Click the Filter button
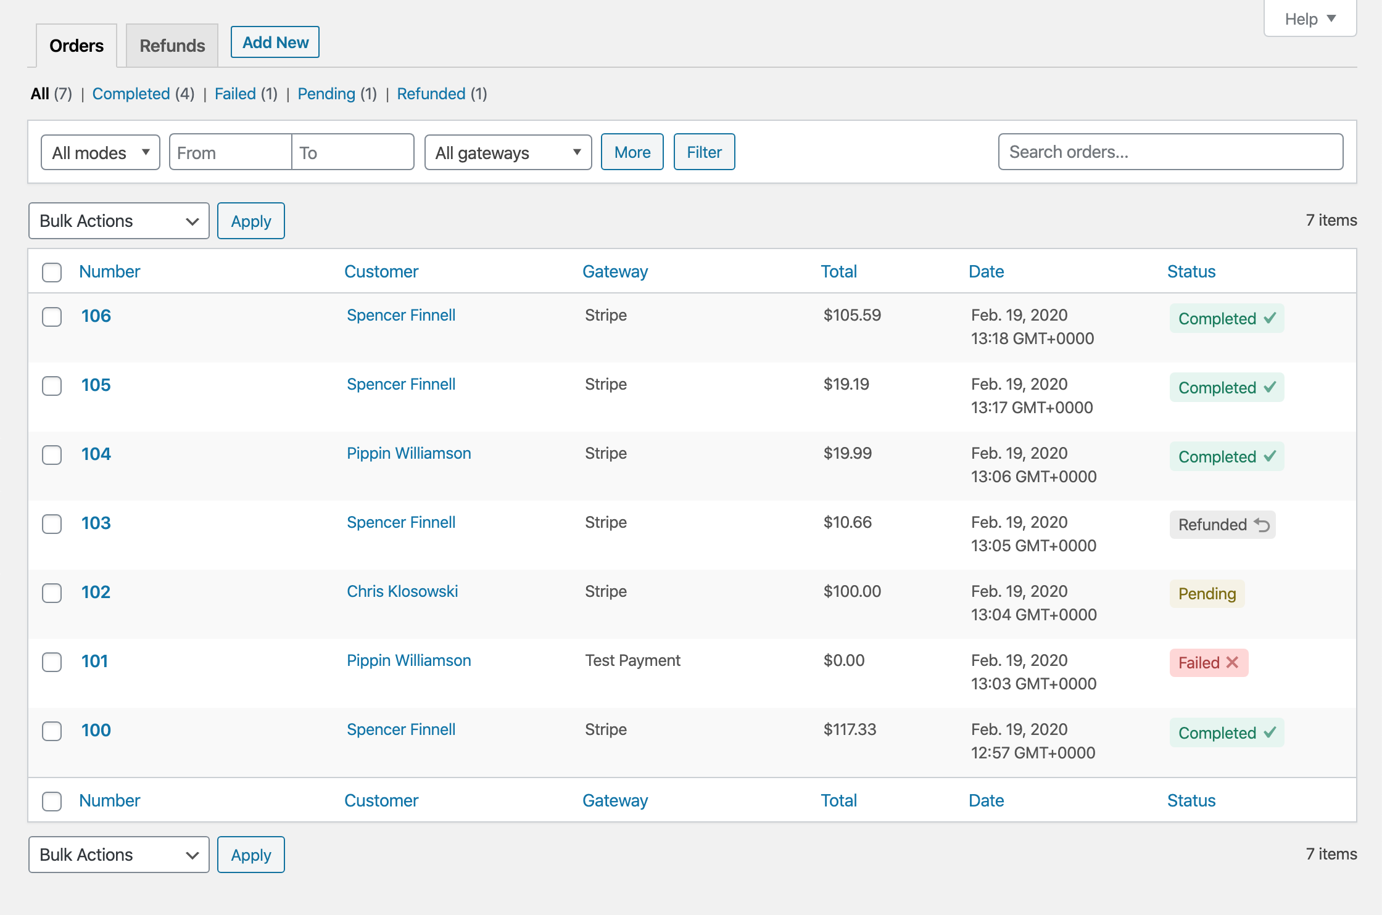The image size is (1382, 915). [x=704, y=152]
